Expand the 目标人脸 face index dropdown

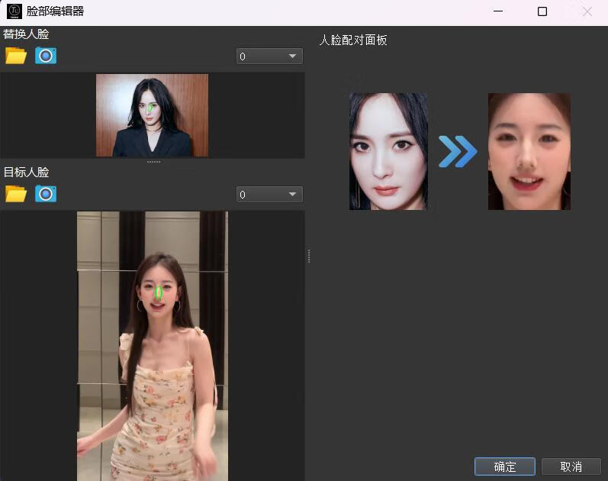269,195
